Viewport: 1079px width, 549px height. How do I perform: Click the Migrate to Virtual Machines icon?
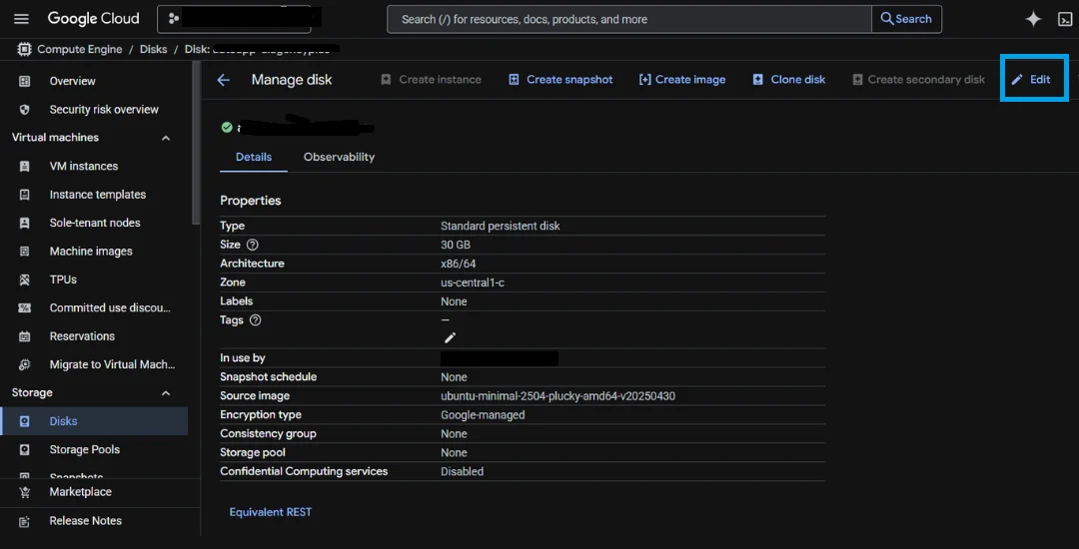(25, 365)
